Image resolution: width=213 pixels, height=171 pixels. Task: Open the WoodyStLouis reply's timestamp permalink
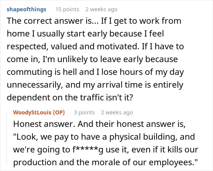117,113
